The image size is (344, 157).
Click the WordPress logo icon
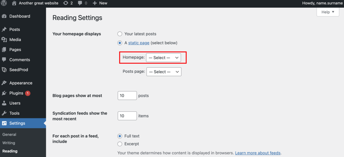[4, 3]
